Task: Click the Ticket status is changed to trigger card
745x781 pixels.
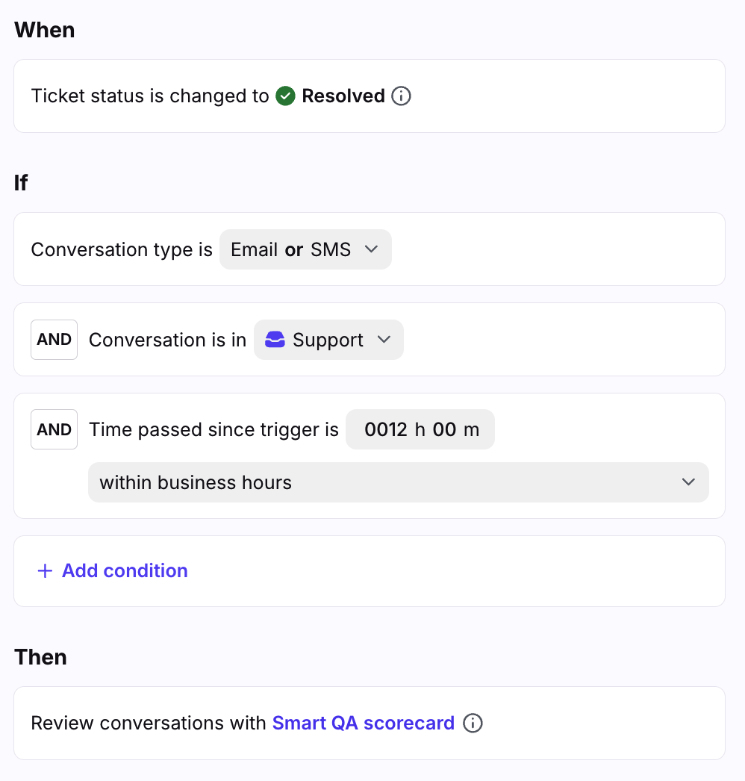Action: coord(370,96)
